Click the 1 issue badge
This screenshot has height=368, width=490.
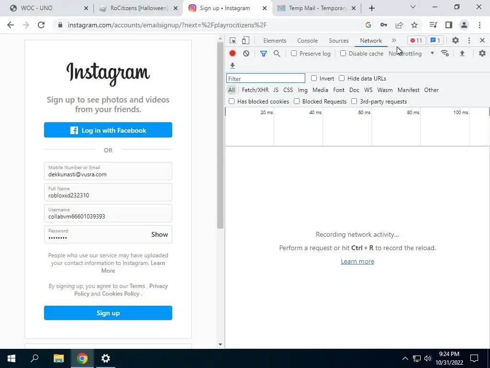(435, 40)
